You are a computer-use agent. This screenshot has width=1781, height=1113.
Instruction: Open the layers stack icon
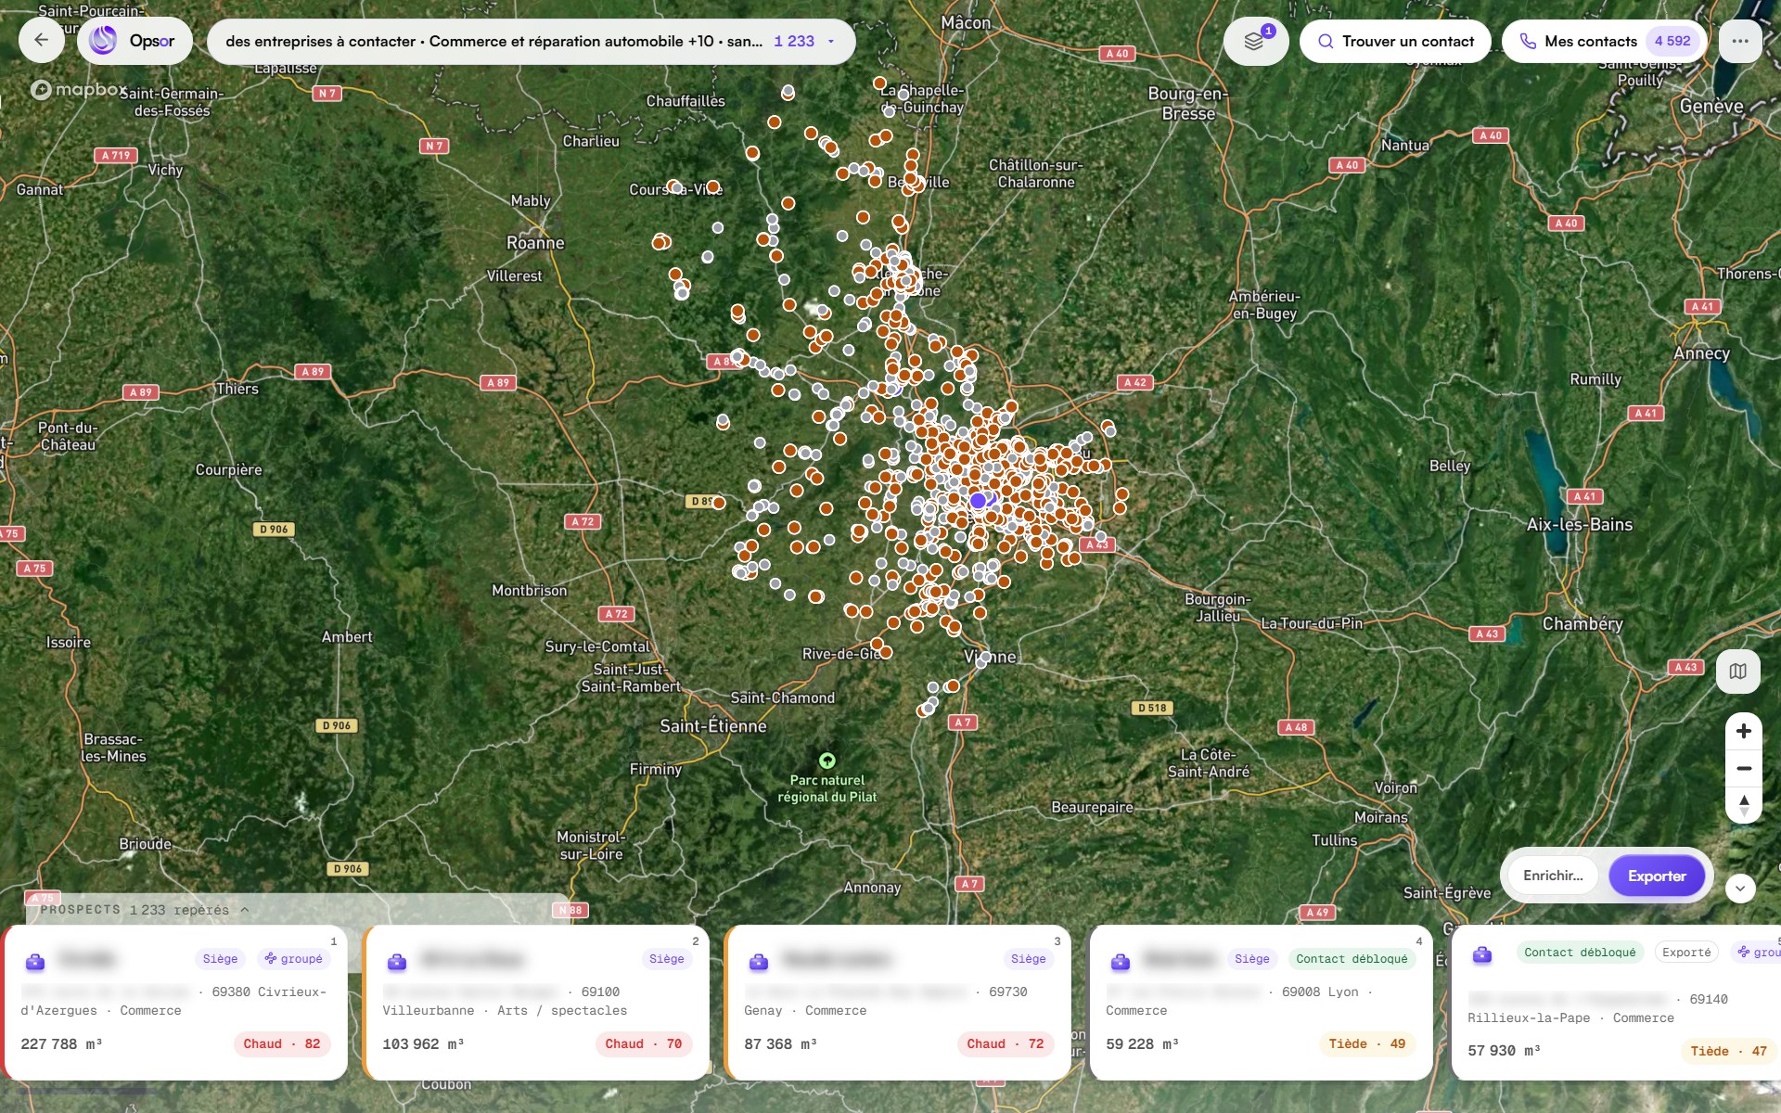click(x=1255, y=41)
